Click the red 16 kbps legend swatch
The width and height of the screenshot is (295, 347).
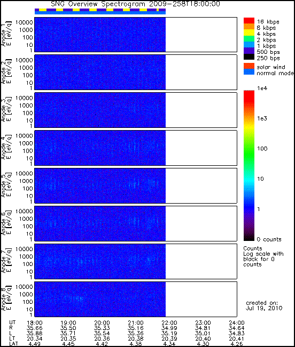pyautogui.click(x=249, y=21)
